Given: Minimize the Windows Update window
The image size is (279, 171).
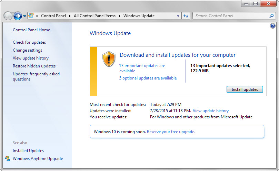Looking at the screenshot, I should coord(246,3).
